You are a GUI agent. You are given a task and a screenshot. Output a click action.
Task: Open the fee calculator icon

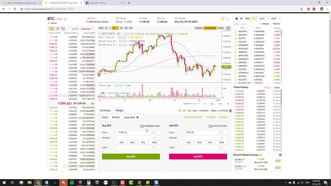[x=230, y=111]
